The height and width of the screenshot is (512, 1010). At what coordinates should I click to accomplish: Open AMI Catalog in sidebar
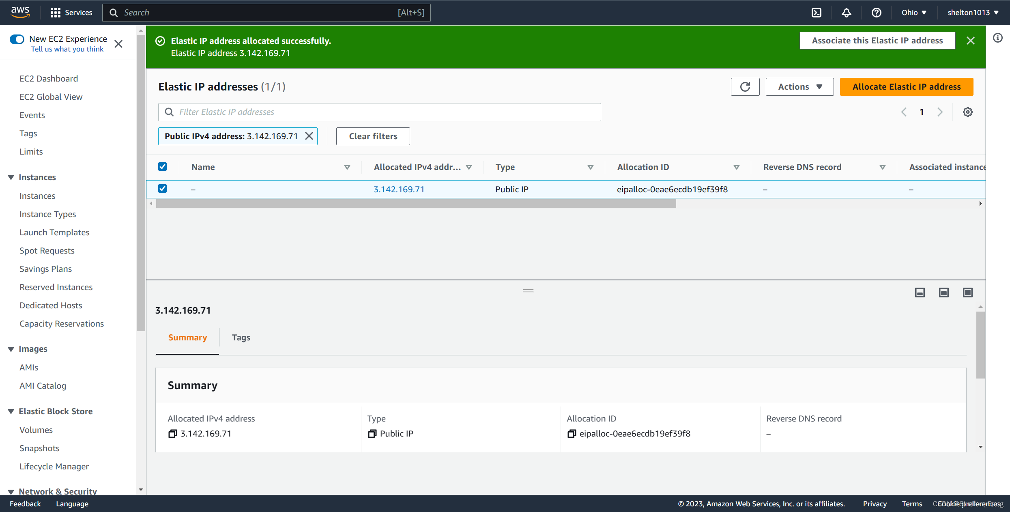tap(43, 386)
